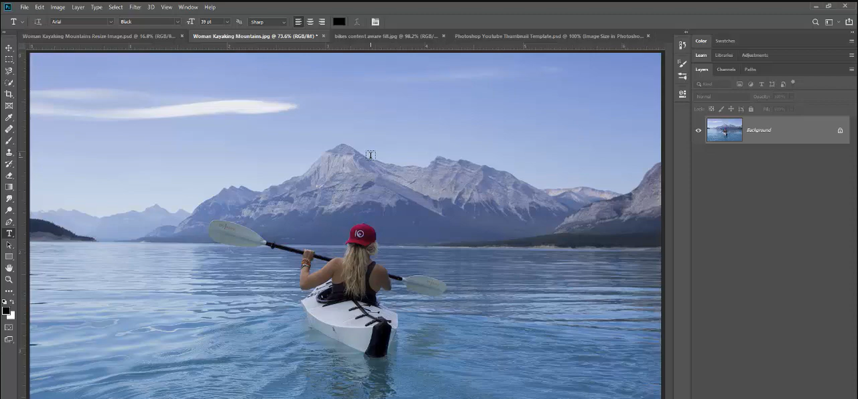
Task: Select the Spot Healing Brush tool
Action: (x=9, y=129)
